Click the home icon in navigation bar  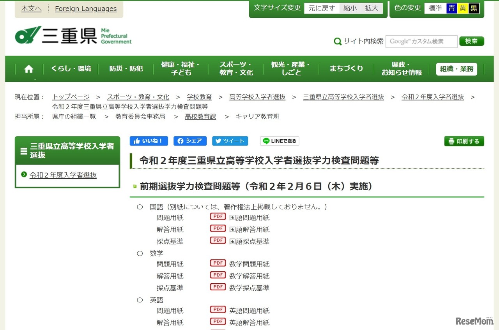click(x=29, y=69)
